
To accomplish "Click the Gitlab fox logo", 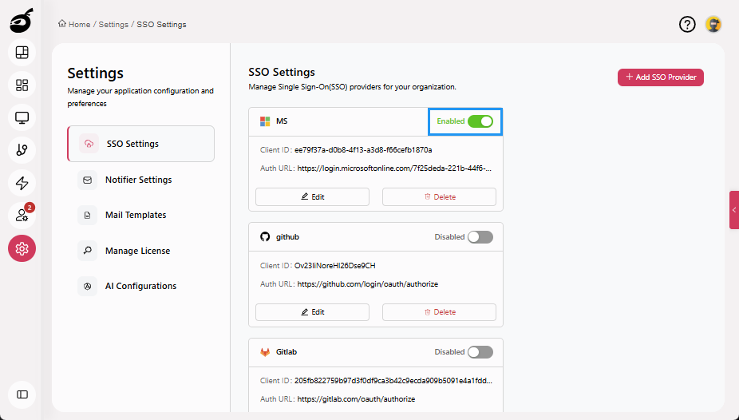I will tap(265, 352).
